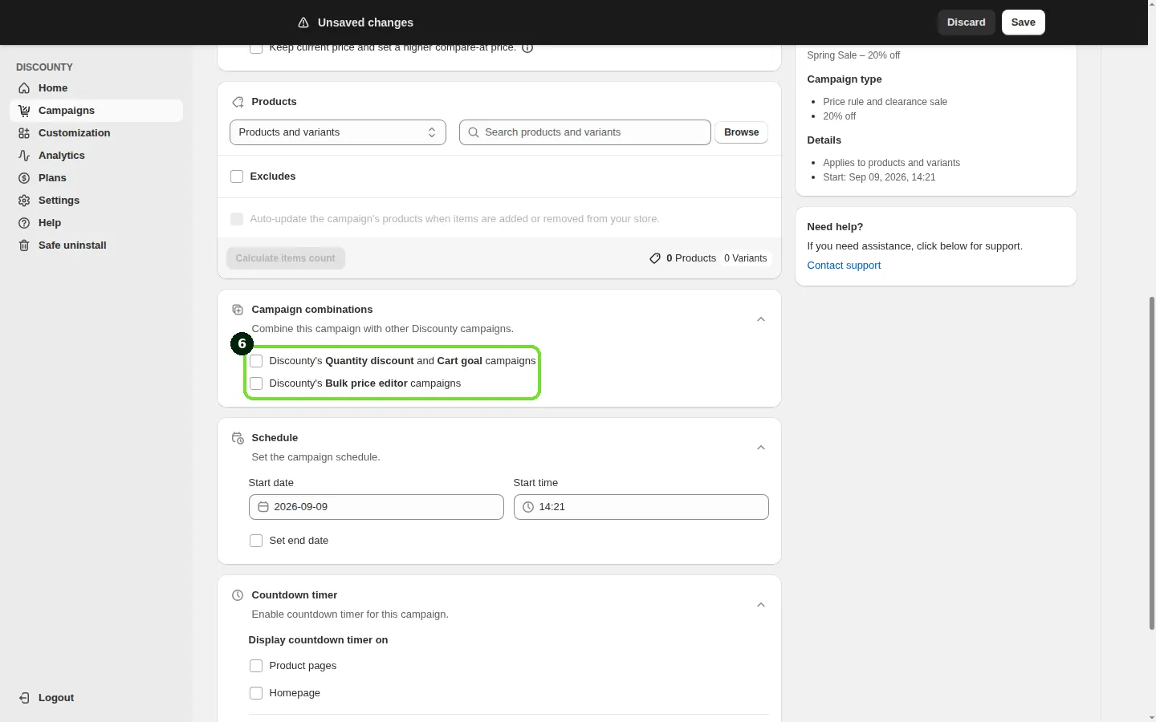
Task: Save the unsaved changes
Action: click(1024, 22)
